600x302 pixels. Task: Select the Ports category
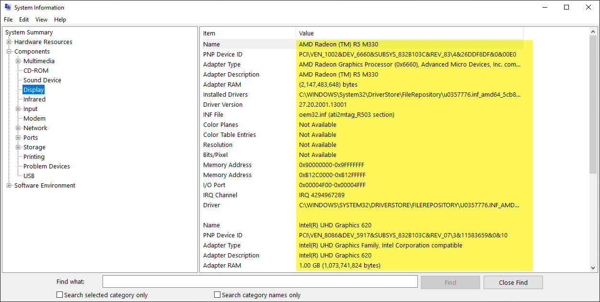(31, 138)
